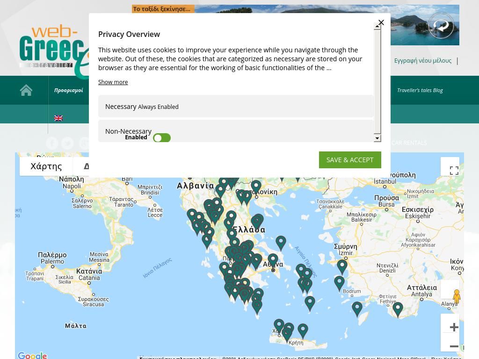
Task: Select the marker directly above Bodrum label
Action: click(x=340, y=283)
